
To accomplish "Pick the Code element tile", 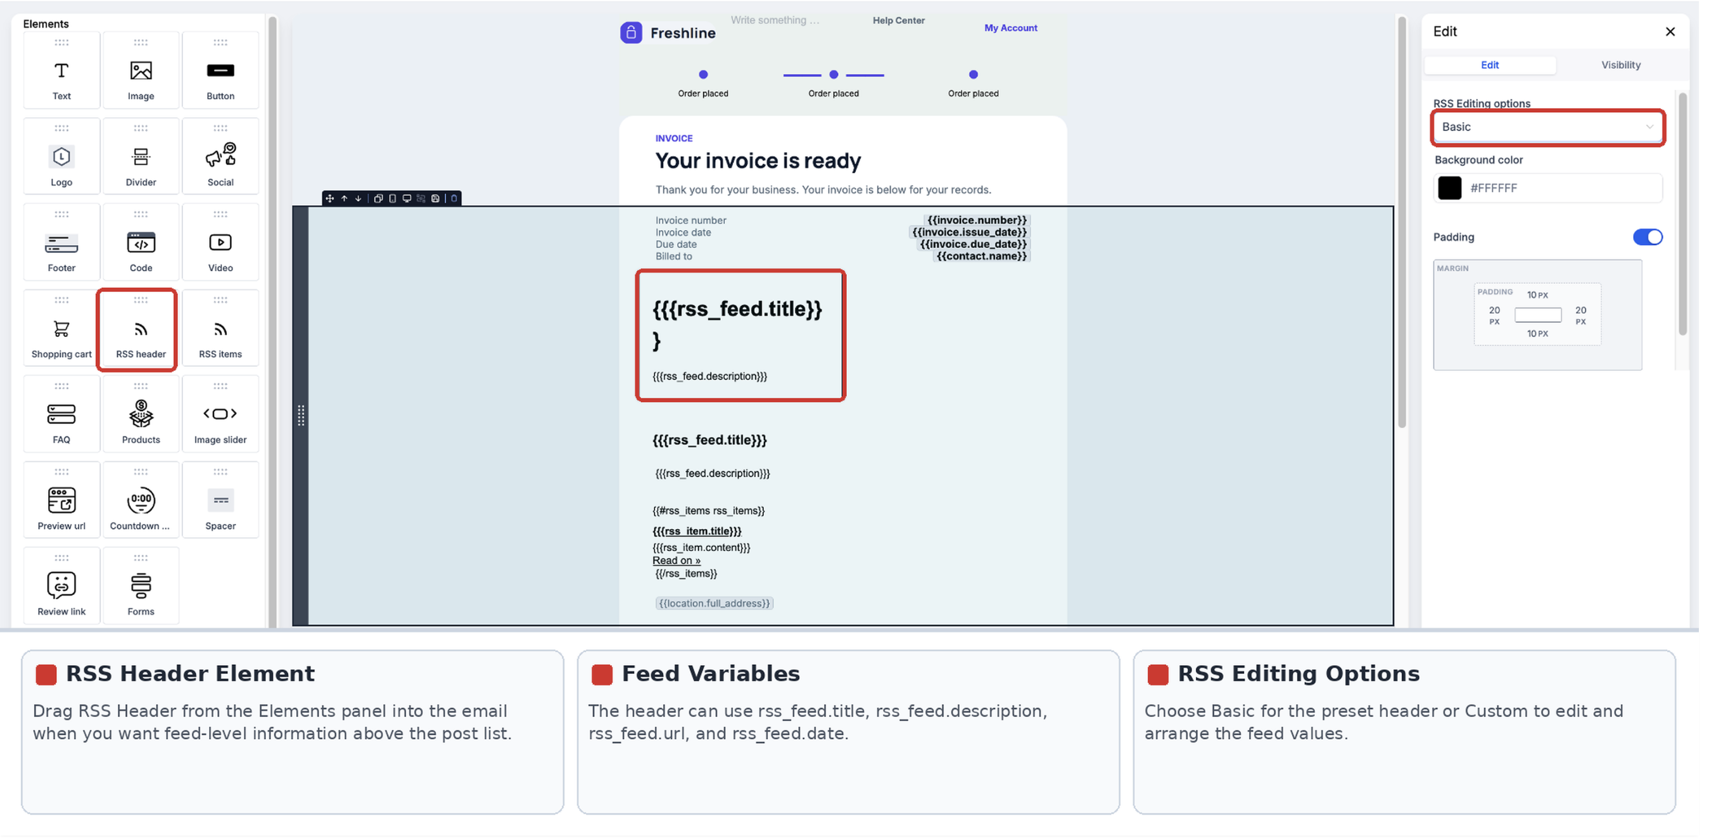I will (141, 243).
